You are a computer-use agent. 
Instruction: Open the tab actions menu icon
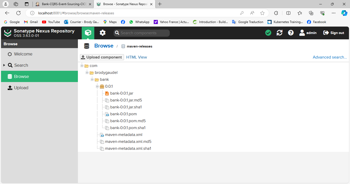(27, 4)
